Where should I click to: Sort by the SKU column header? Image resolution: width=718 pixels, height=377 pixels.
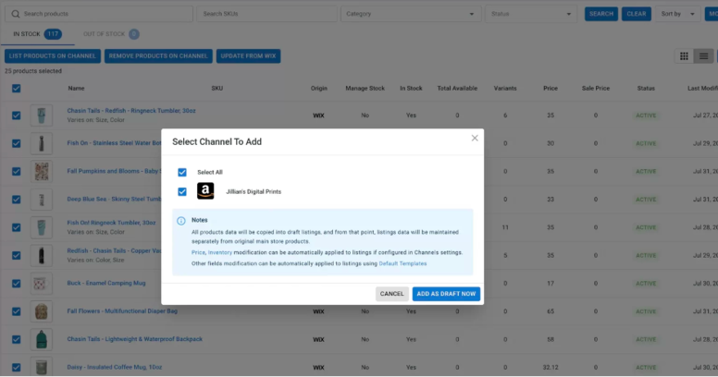pyautogui.click(x=217, y=89)
